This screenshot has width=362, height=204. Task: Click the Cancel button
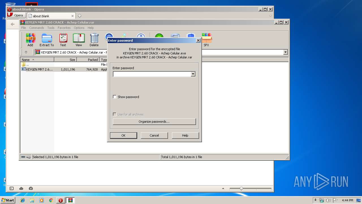click(x=154, y=135)
